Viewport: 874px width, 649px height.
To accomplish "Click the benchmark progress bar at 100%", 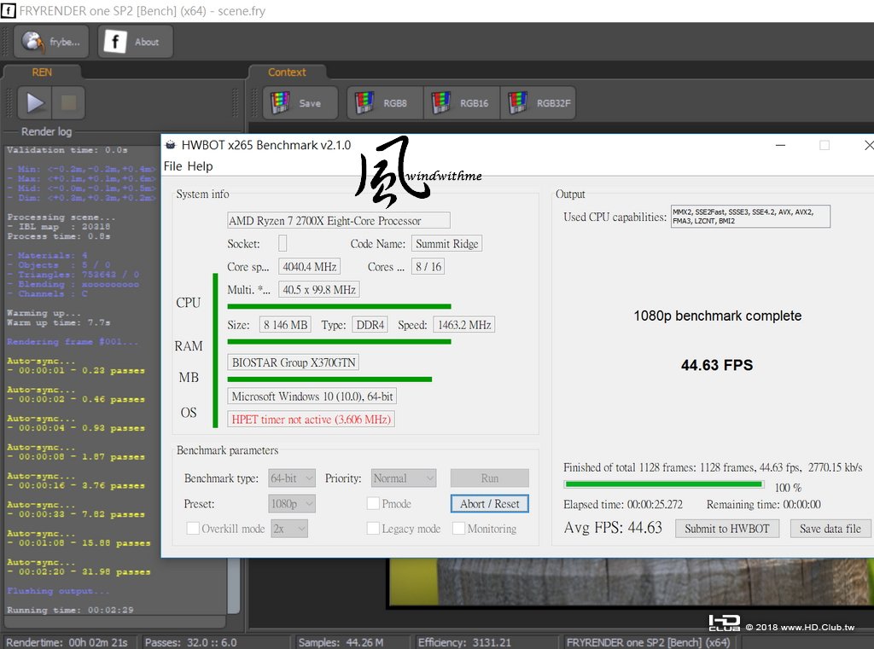I will pyautogui.click(x=663, y=484).
